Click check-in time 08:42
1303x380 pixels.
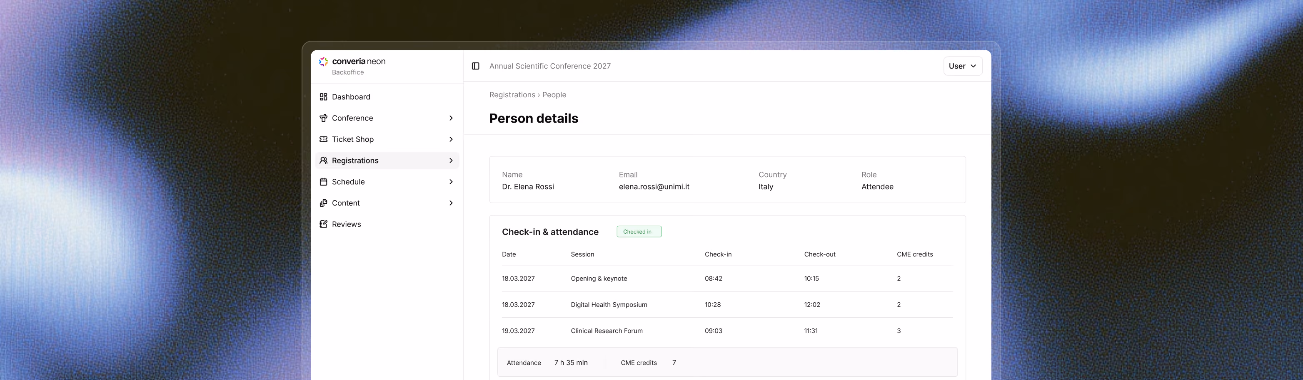click(713, 279)
